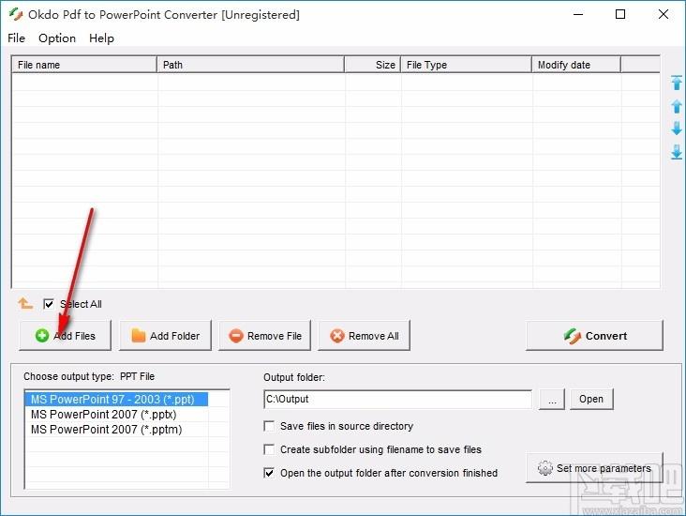This screenshot has width=686, height=516.
Task: Click the move-to-bottom arrow icon
Action: coord(677,152)
